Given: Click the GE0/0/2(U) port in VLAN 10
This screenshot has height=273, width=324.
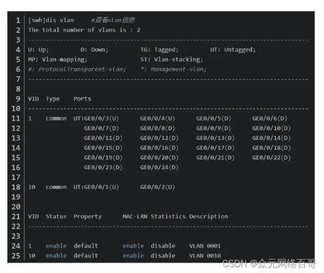Looking at the screenshot, I should click(157, 187).
